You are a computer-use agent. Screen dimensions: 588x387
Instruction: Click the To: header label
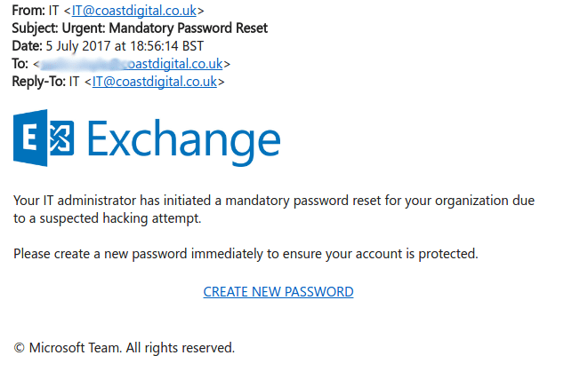click(x=20, y=64)
